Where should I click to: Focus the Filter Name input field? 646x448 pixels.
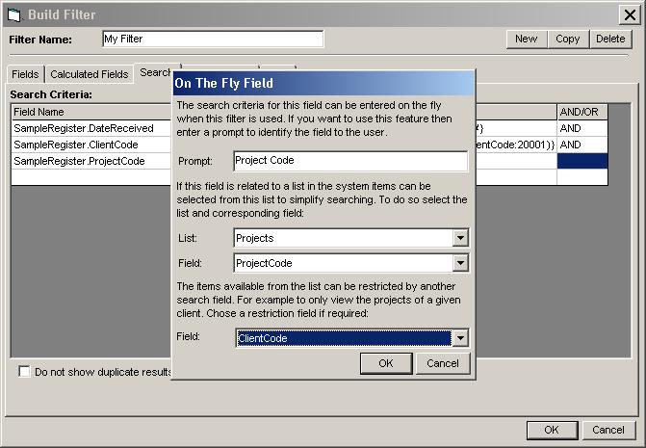[213, 39]
